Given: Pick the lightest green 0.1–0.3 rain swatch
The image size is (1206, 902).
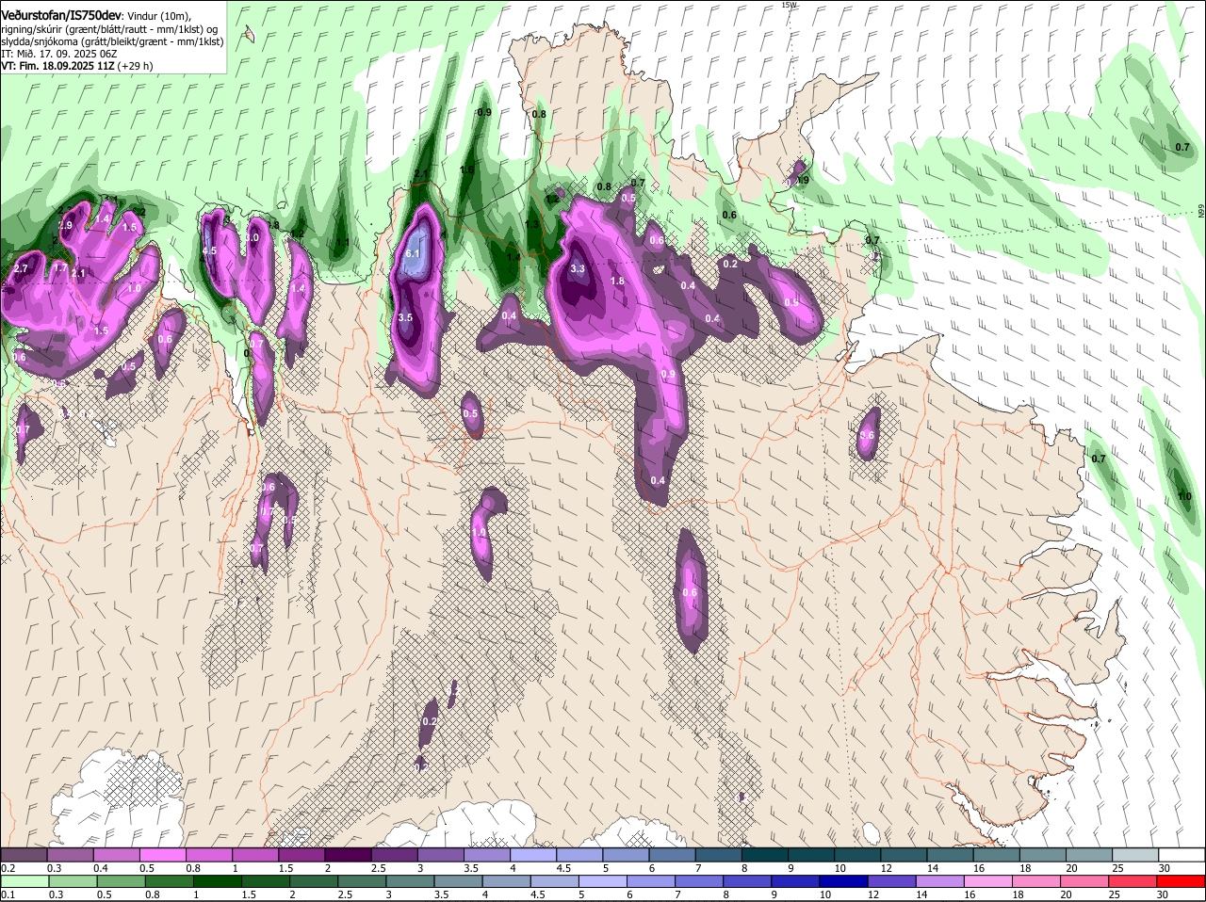Looking at the screenshot, I should coord(24,880).
